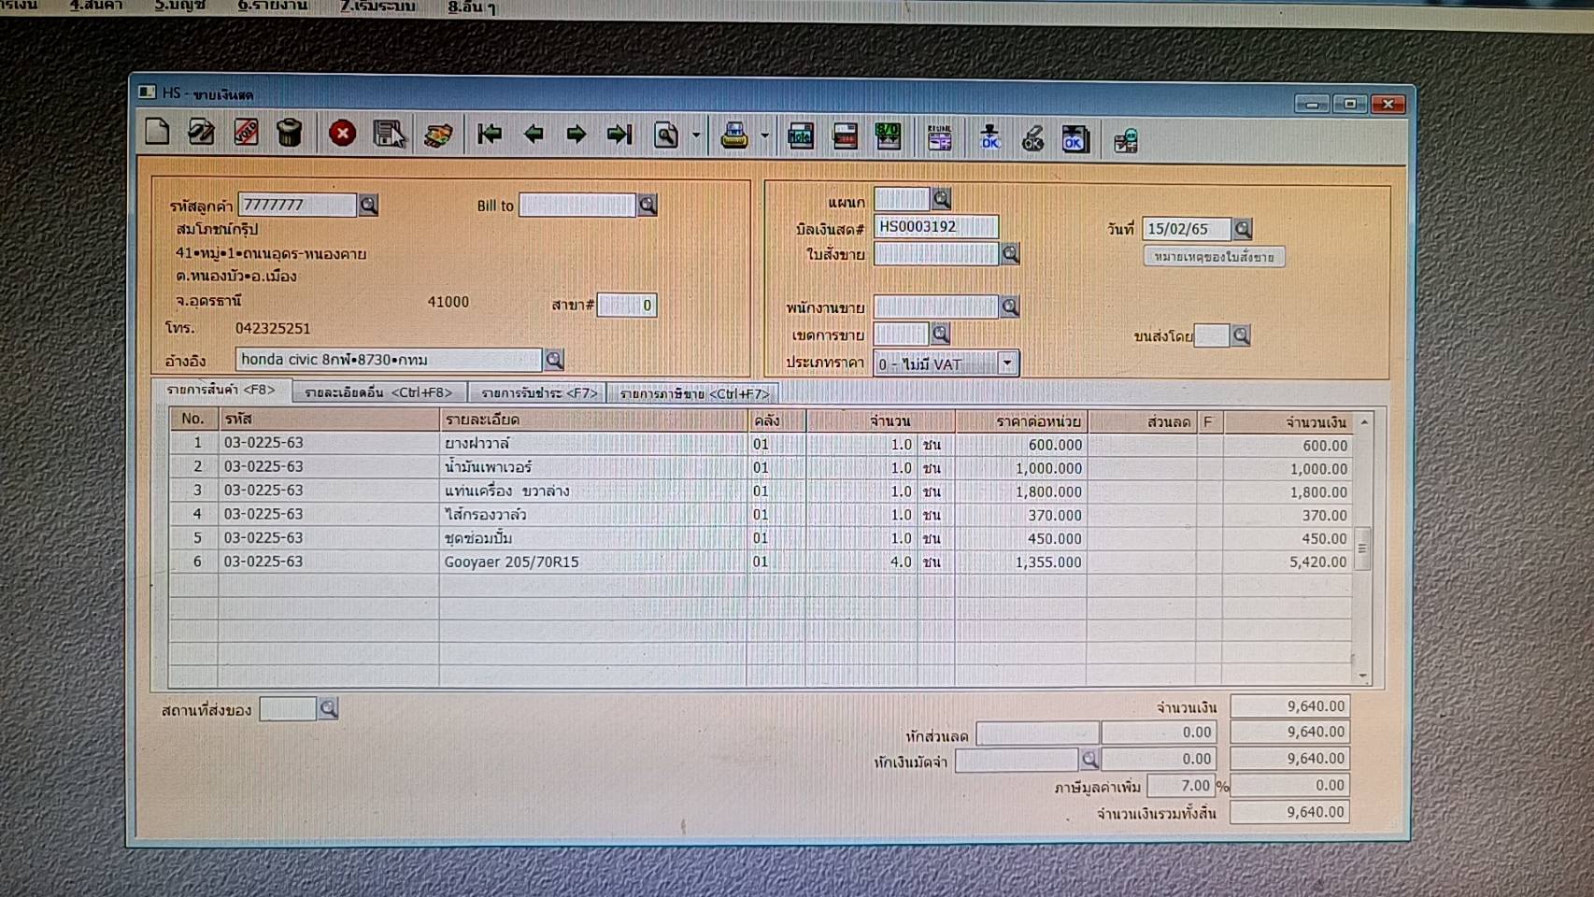Image resolution: width=1594 pixels, height=897 pixels.
Task: Click the สาขา# branch number field
Action: [627, 306]
